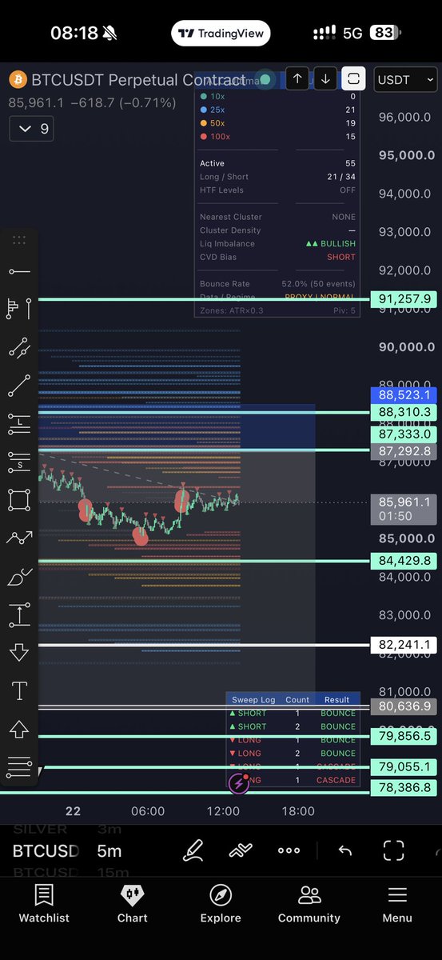Image resolution: width=442 pixels, height=960 pixels.
Task: Select the horizontal ray drawing tool
Action: coord(19,272)
